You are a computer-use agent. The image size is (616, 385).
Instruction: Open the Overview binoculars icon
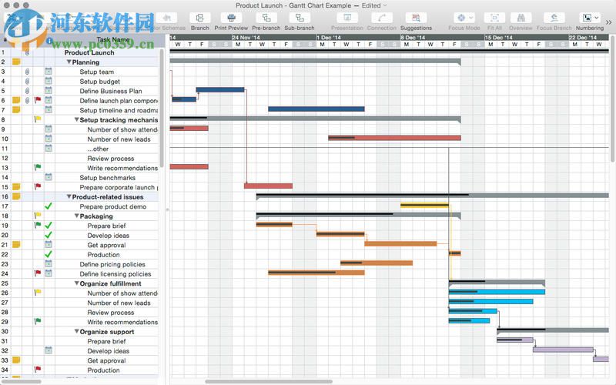click(x=521, y=18)
